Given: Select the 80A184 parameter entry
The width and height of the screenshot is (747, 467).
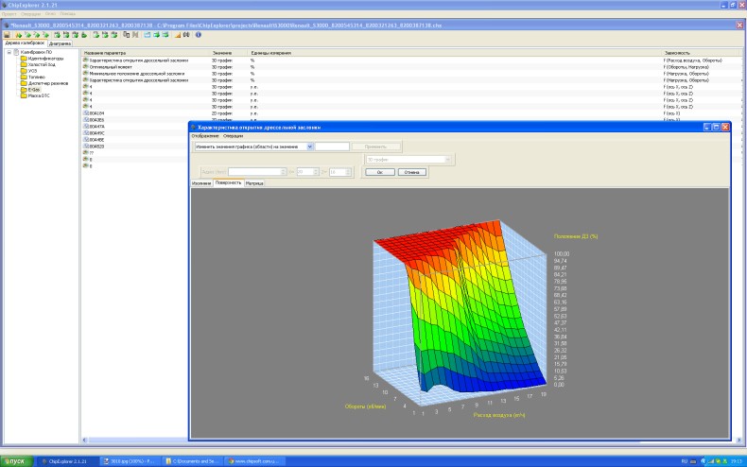Looking at the screenshot, I should [96, 113].
